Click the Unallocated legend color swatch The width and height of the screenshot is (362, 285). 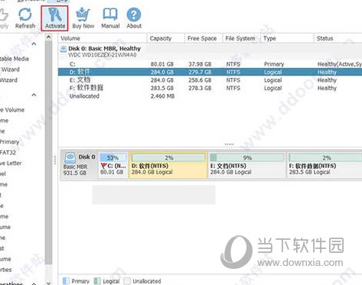coord(127,281)
